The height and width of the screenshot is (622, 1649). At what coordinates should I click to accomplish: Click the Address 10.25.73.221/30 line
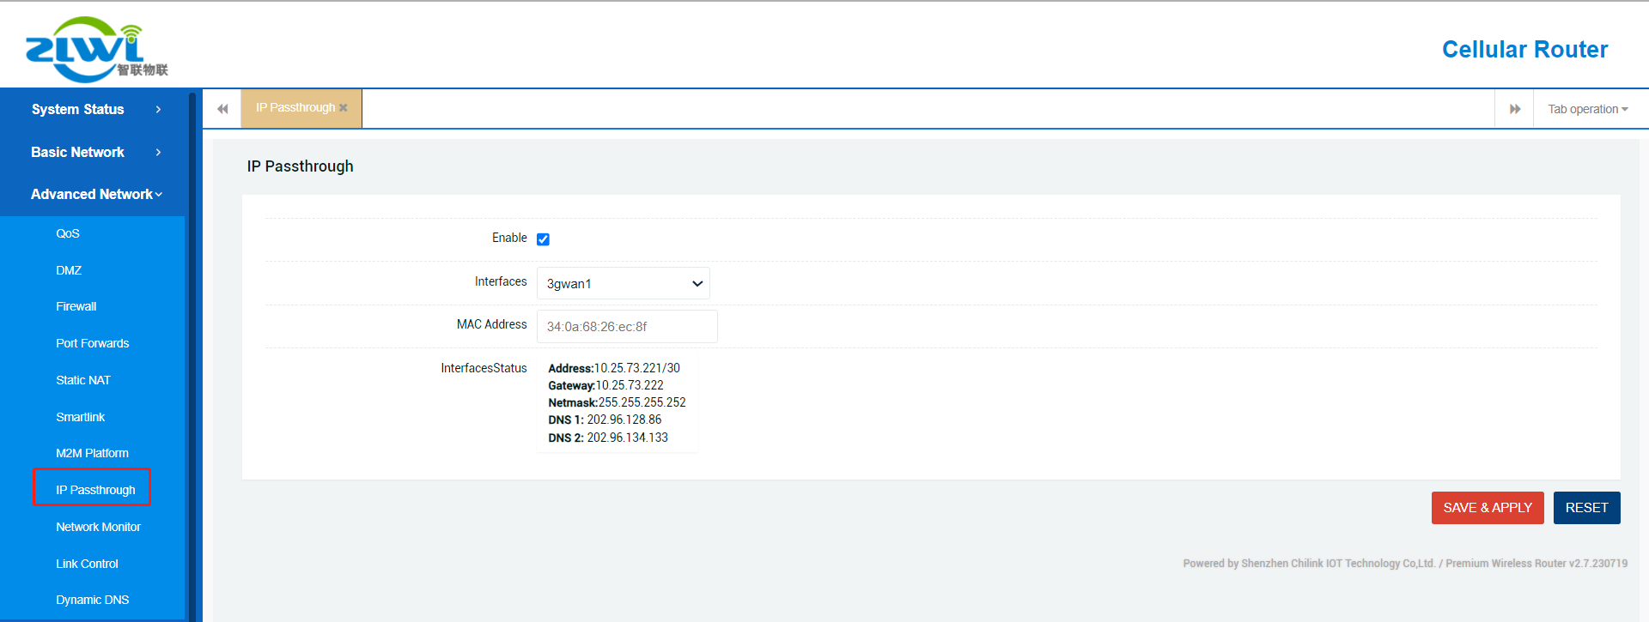pos(614,368)
